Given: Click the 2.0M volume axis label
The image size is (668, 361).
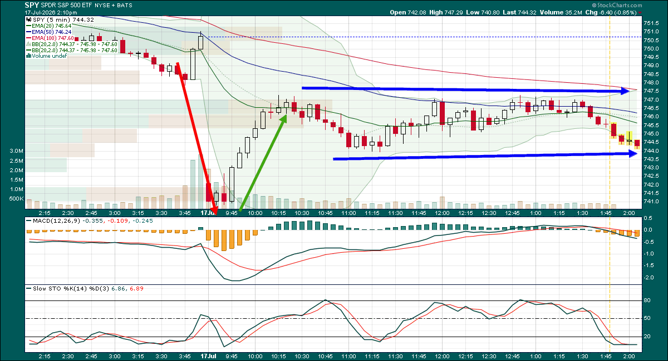Looking at the screenshot, I should (x=16, y=170).
